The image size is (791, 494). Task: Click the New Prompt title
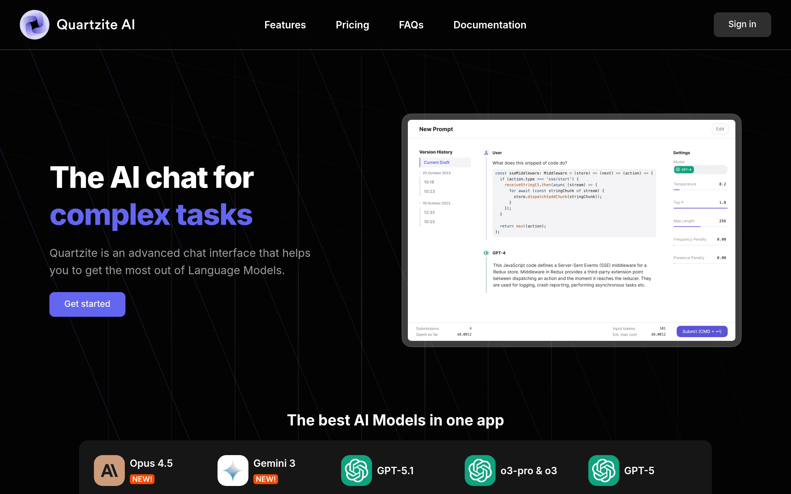[436, 129]
